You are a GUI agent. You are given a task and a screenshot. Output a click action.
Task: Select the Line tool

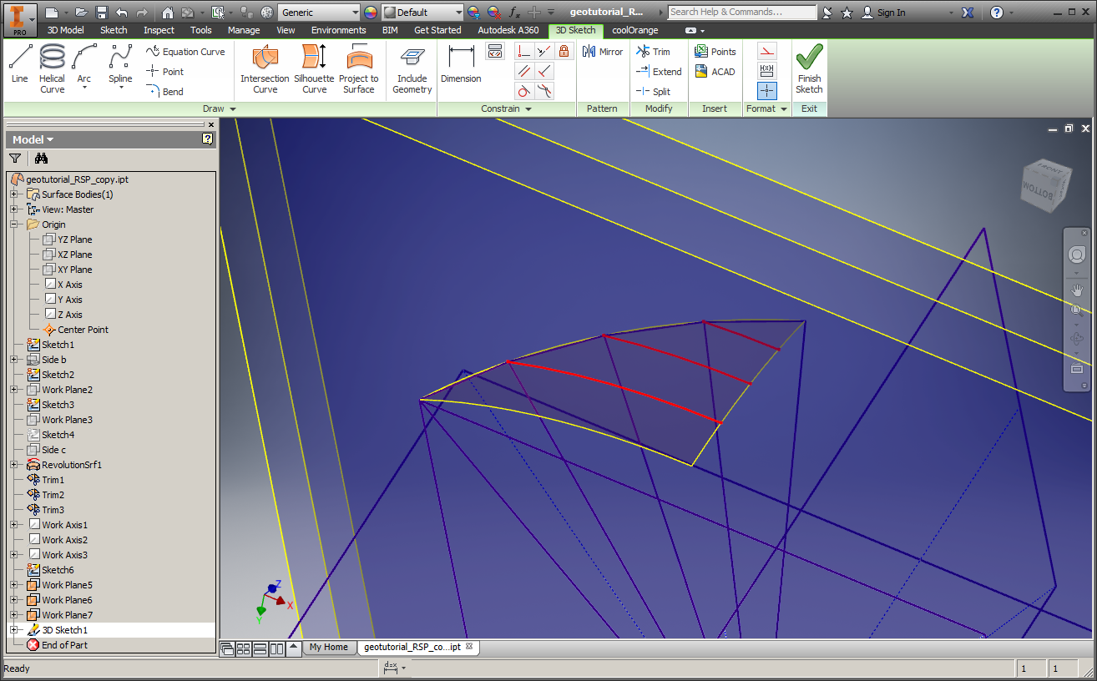pyautogui.click(x=20, y=65)
